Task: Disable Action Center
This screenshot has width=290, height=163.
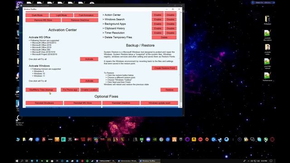Action: point(170,15)
